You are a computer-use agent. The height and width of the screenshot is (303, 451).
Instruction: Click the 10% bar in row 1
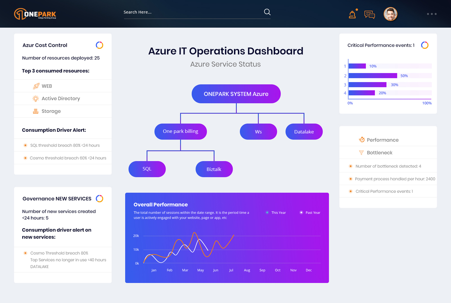[x=357, y=66]
